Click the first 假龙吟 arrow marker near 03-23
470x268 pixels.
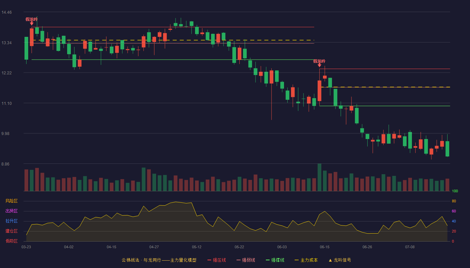coord(32,23)
